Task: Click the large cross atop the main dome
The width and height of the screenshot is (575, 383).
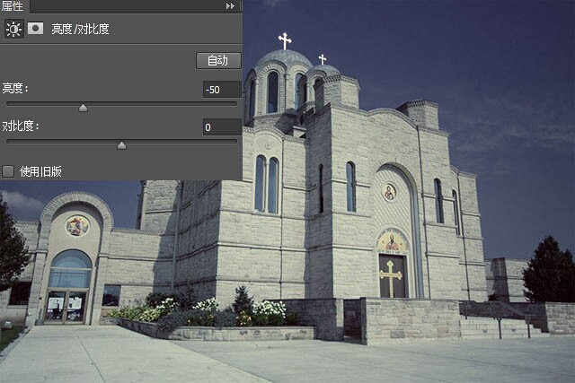Action: coord(285,41)
